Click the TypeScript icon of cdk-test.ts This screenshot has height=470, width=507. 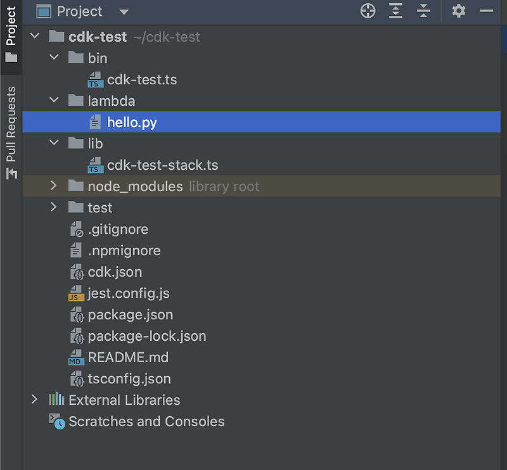[x=96, y=80]
